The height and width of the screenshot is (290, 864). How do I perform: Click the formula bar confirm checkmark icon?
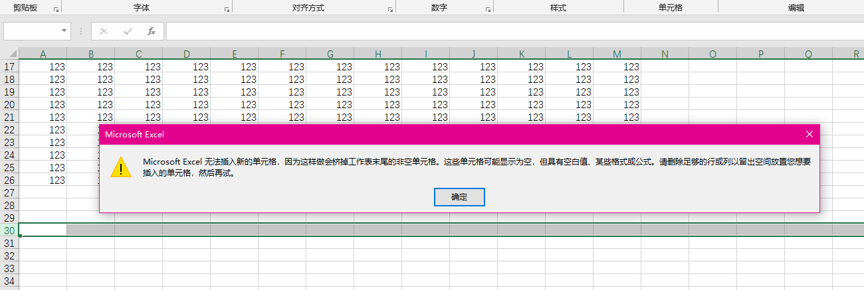(128, 31)
